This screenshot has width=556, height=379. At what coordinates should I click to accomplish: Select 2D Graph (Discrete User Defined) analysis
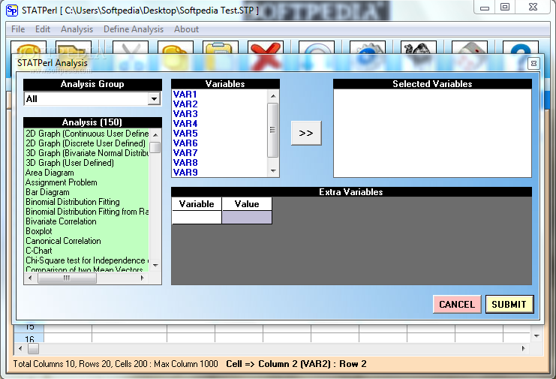pos(86,143)
